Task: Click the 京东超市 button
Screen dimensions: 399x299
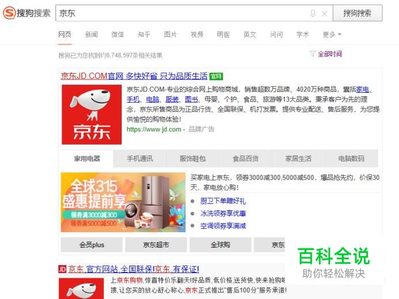Action: click(x=156, y=245)
